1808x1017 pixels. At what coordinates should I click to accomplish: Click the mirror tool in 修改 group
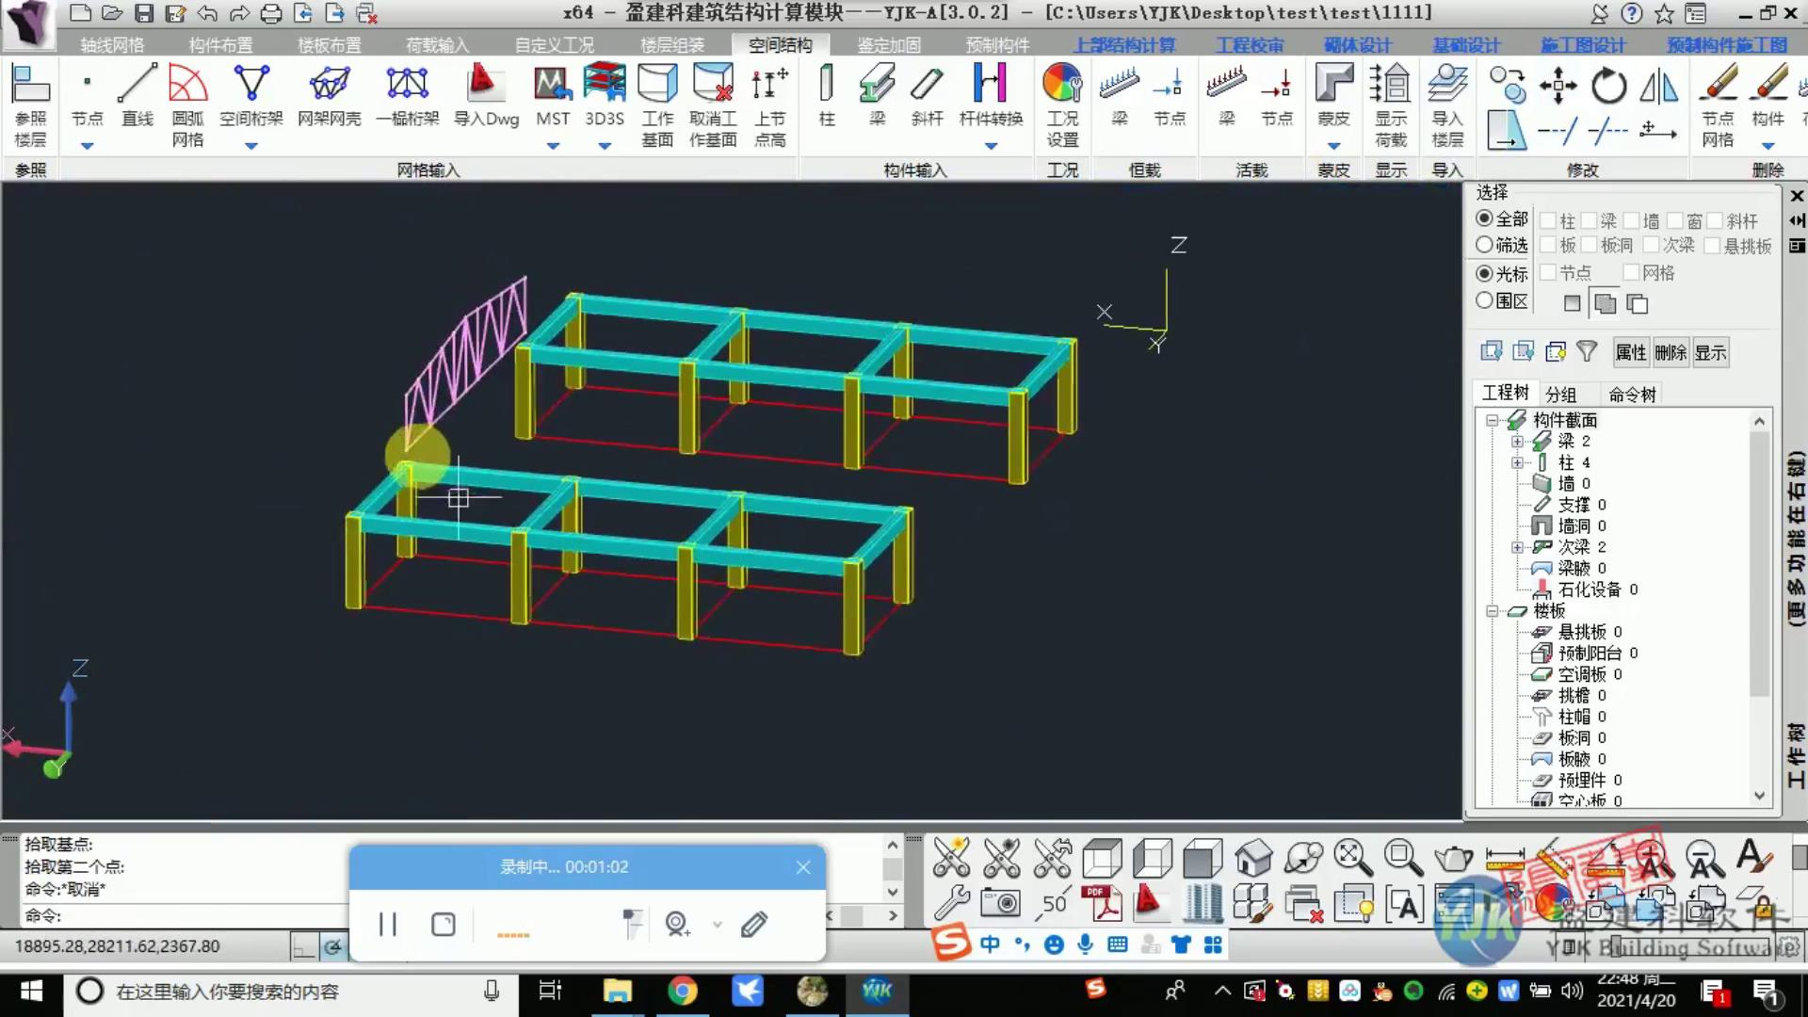(1659, 87)
